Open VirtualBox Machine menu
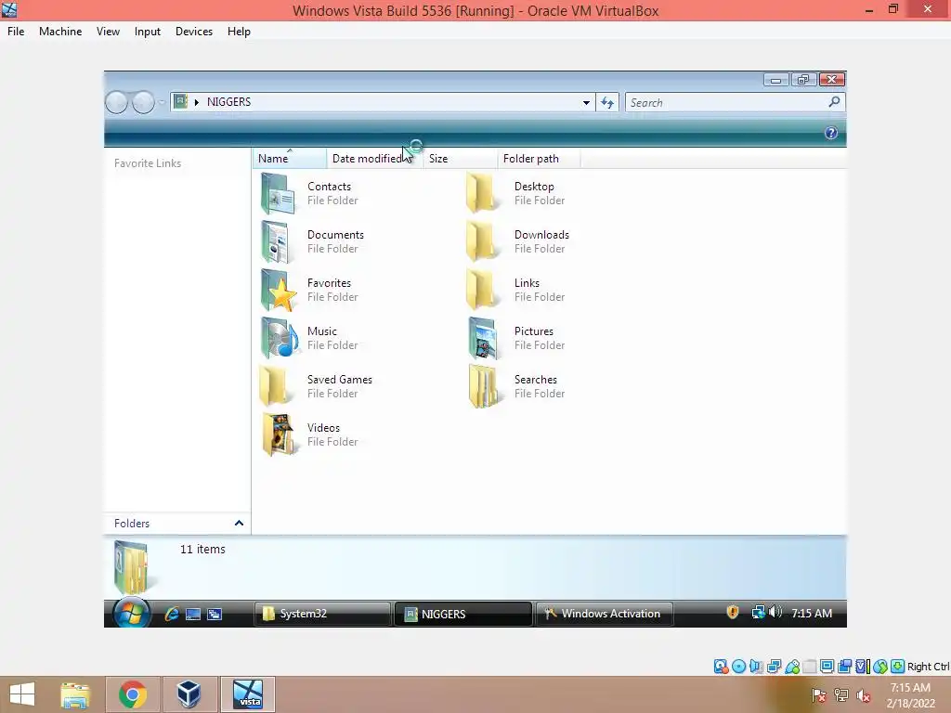 point(60,32)
